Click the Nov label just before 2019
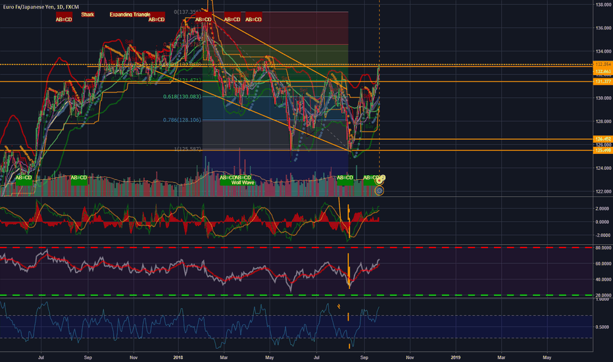613x362 pixels. 410,357
